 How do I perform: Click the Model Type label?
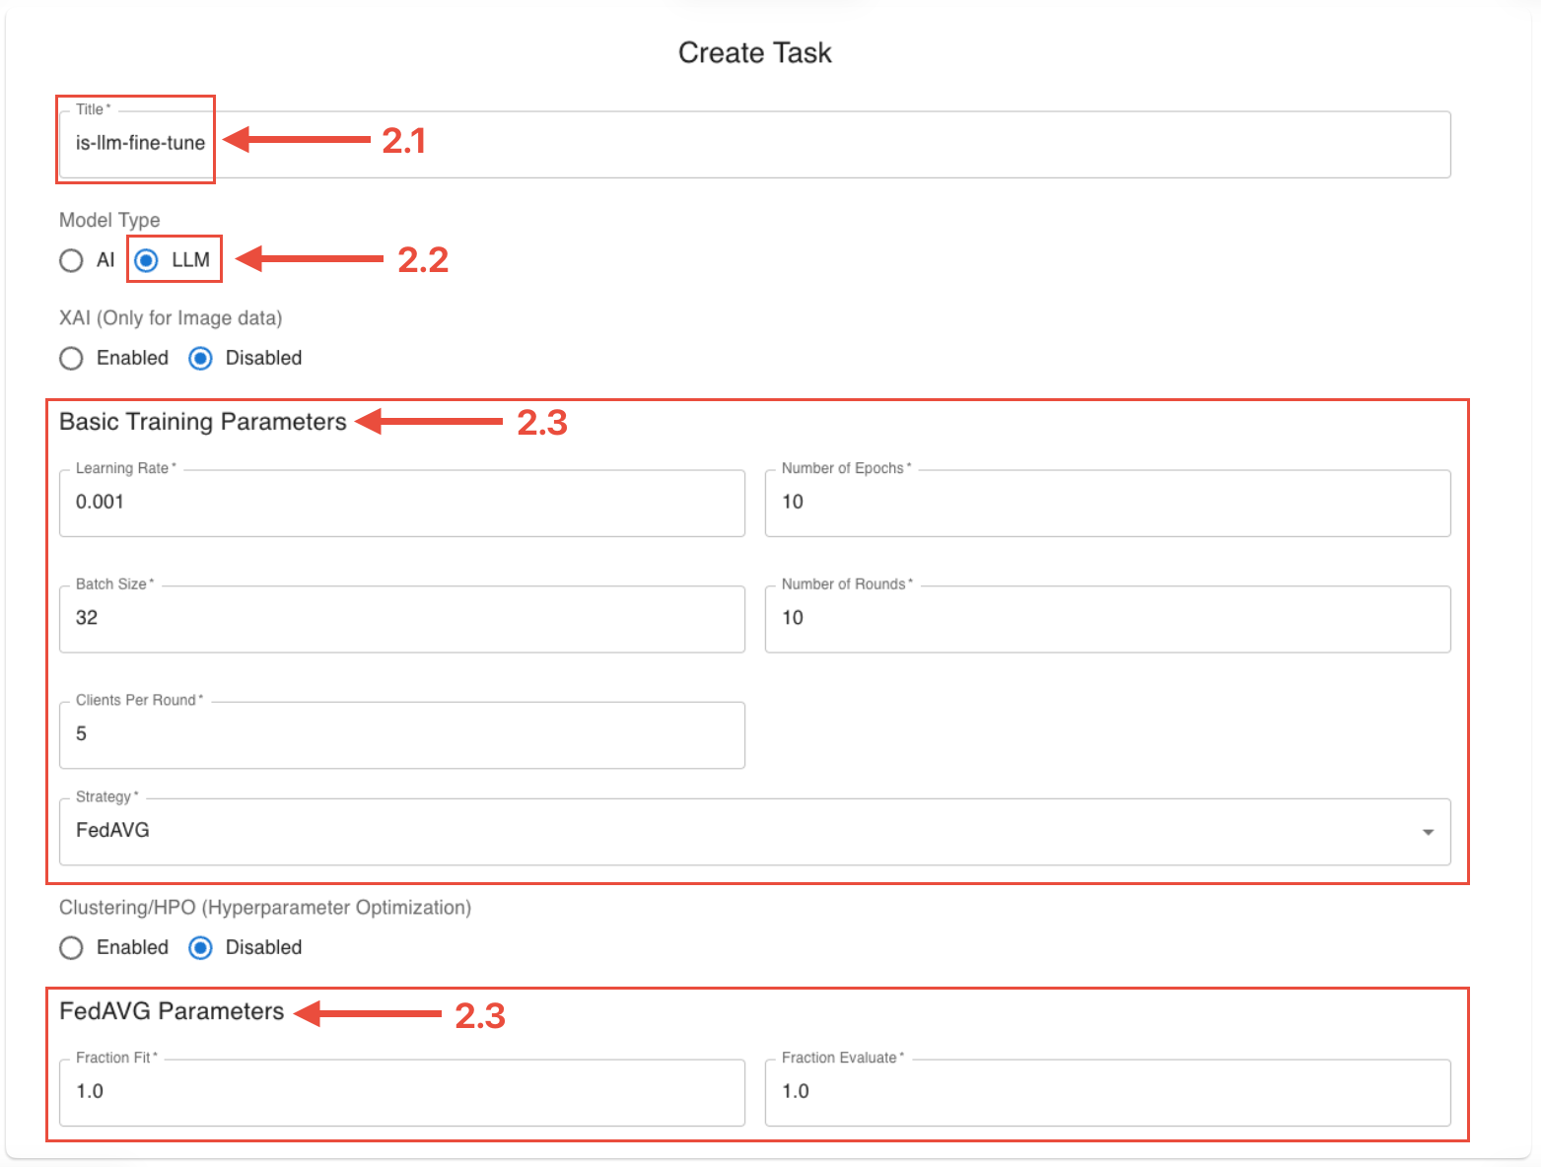click(109, 220)
